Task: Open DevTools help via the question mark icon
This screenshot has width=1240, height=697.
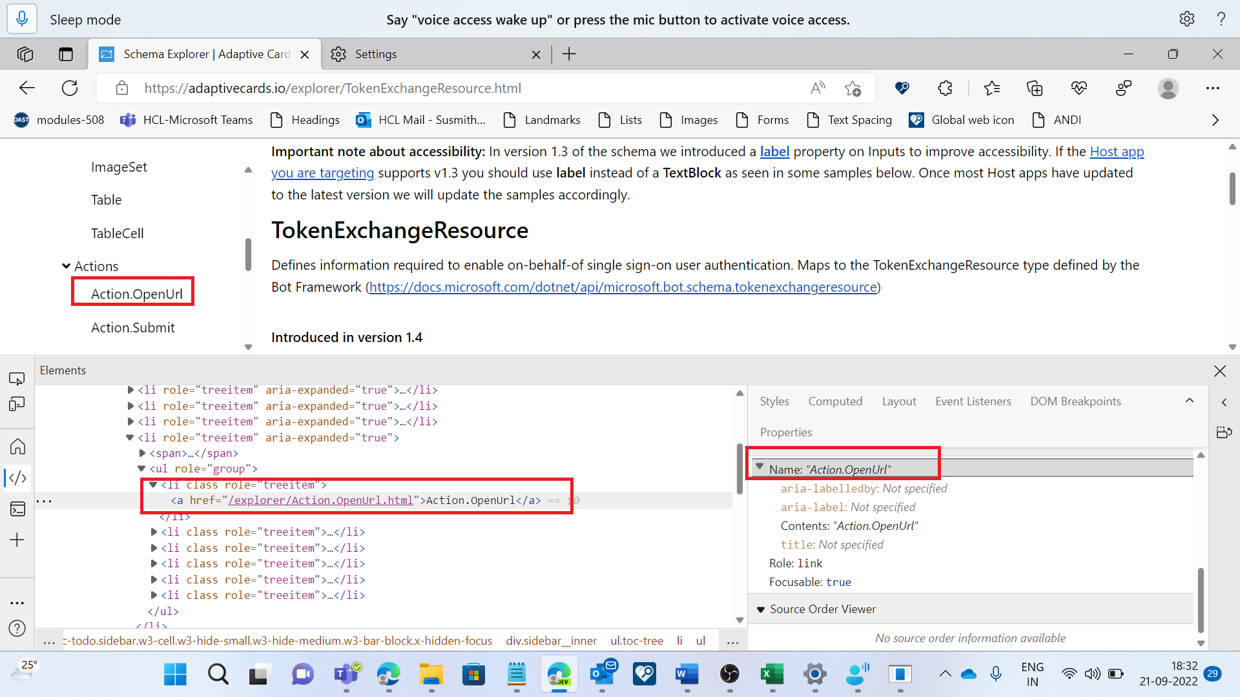Action: (x=17, y=628)
